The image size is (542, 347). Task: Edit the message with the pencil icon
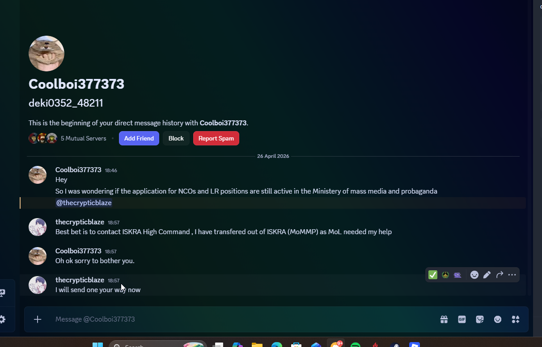click(x=487, y=275)
